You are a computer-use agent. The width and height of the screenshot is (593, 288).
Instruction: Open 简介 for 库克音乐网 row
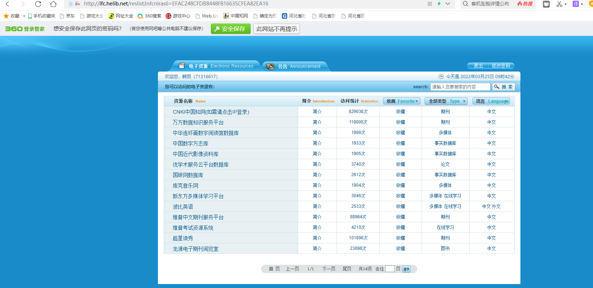(x=317, y=185)
